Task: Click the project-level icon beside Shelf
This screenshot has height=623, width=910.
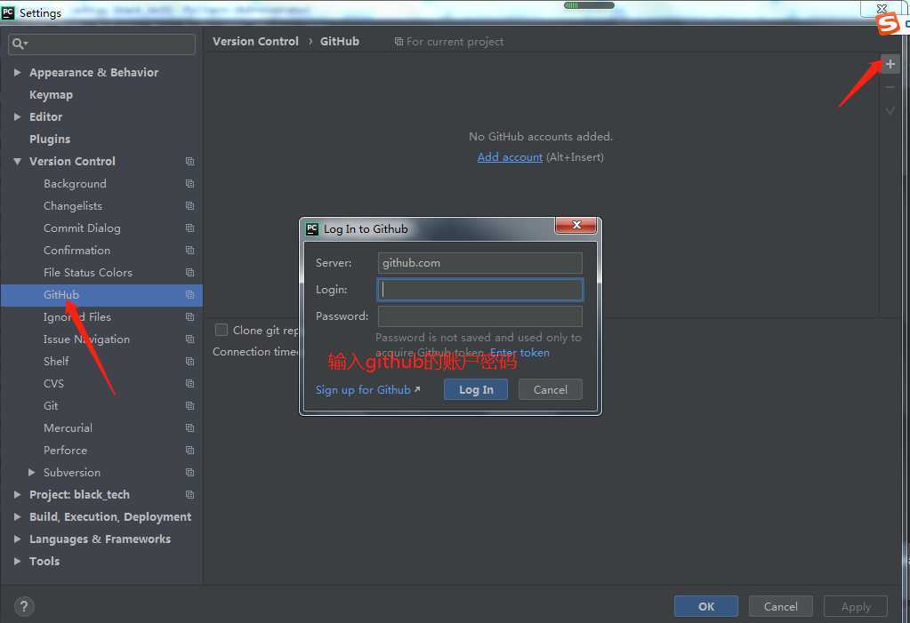Action: coord(189,362)
